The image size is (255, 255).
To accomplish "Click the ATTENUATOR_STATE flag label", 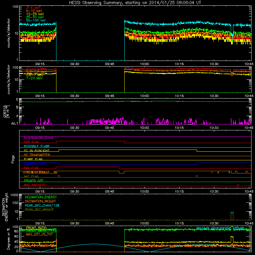I will point(39,138).
